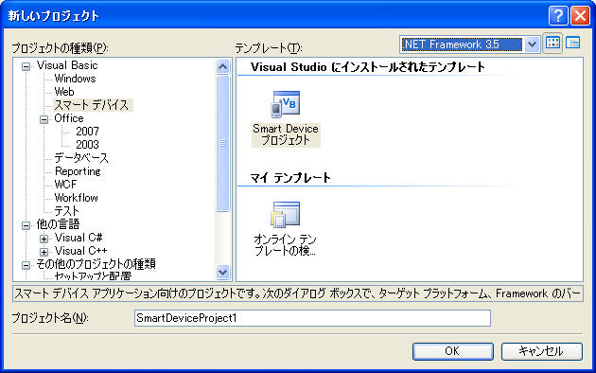
Task: Click the project tree scrollbar thumb
Action: 222,143
